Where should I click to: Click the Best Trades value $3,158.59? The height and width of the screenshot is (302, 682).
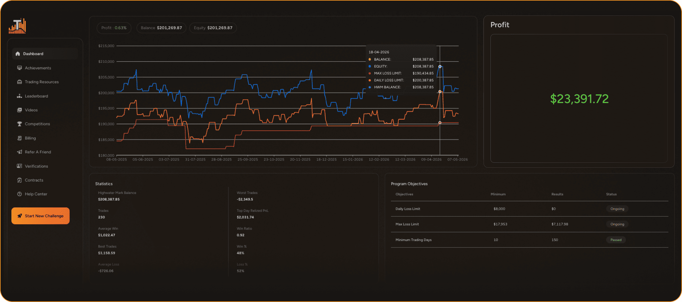click(x=107, y=253)
